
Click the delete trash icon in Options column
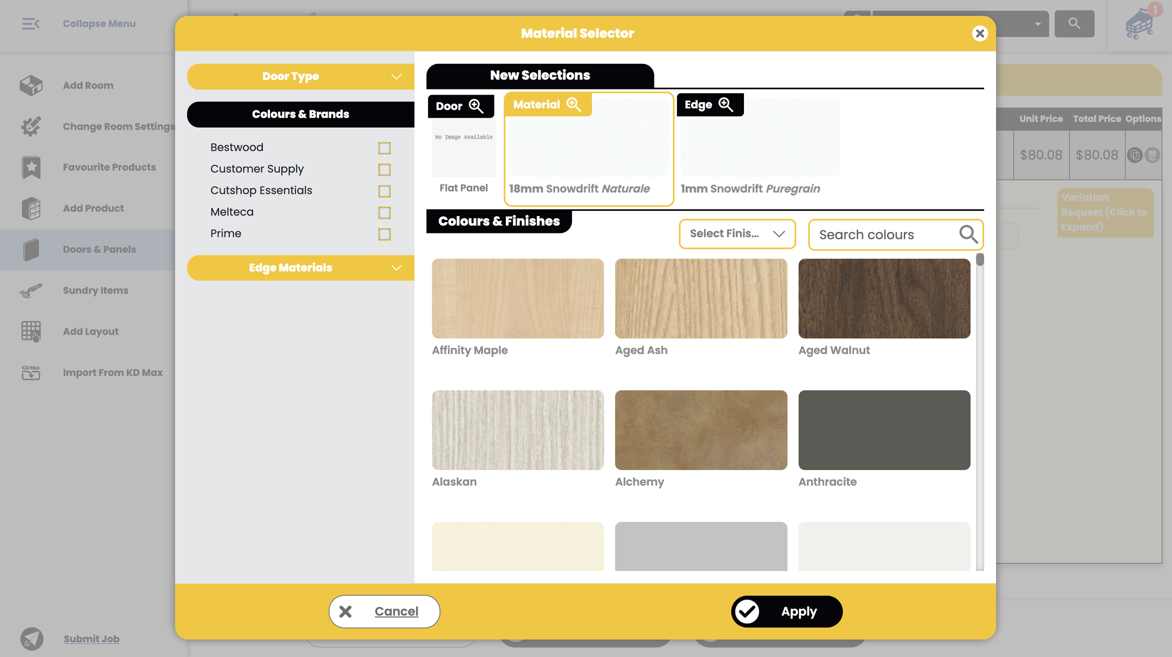(1152, 155)
